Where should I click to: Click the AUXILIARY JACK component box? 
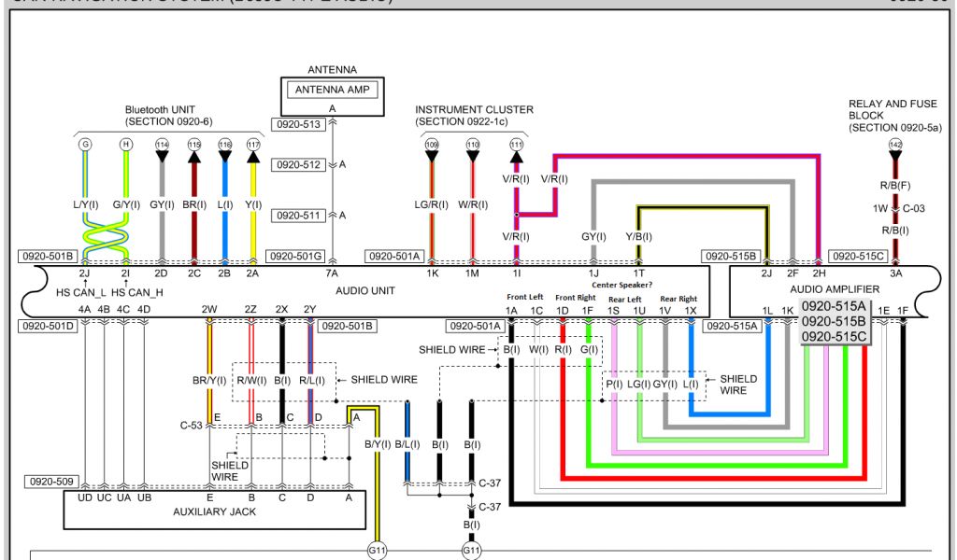(x=214, y=511)
